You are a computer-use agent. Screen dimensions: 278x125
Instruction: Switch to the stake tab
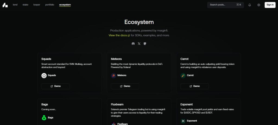25,5
